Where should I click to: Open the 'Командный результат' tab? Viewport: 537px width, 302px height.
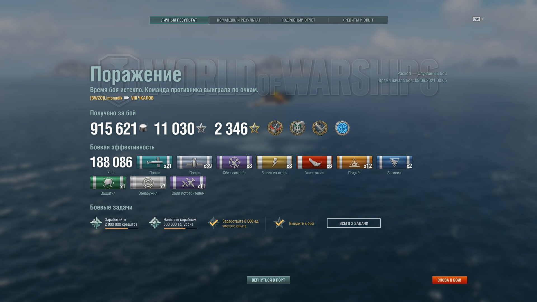[x=239, y=20]
